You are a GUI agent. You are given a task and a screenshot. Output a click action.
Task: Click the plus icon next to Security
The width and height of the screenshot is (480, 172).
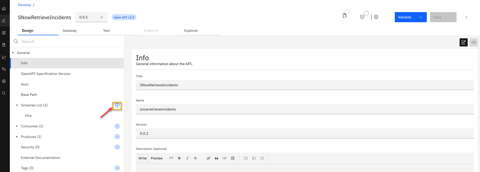(x=117, y=147)
